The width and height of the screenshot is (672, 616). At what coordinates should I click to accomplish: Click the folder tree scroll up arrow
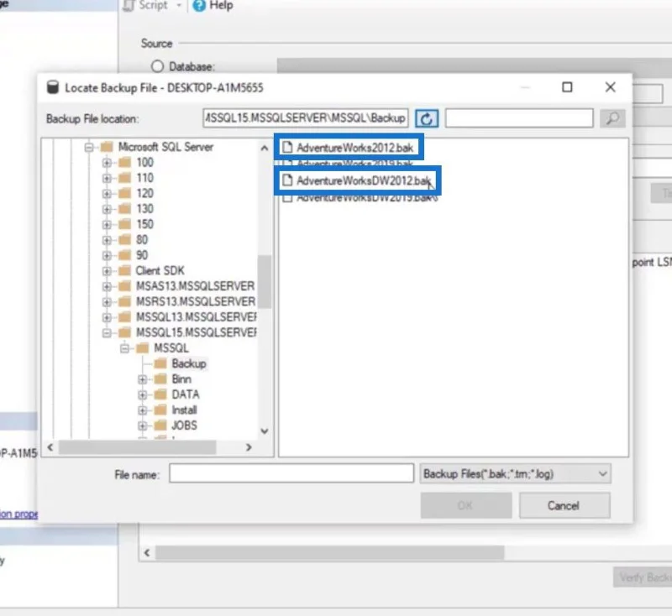pos(265,148)
